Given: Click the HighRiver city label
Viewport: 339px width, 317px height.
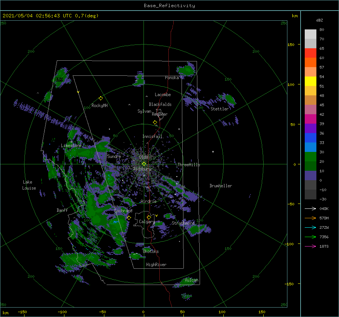Looking at the screenshot, I should pos(156,265).
